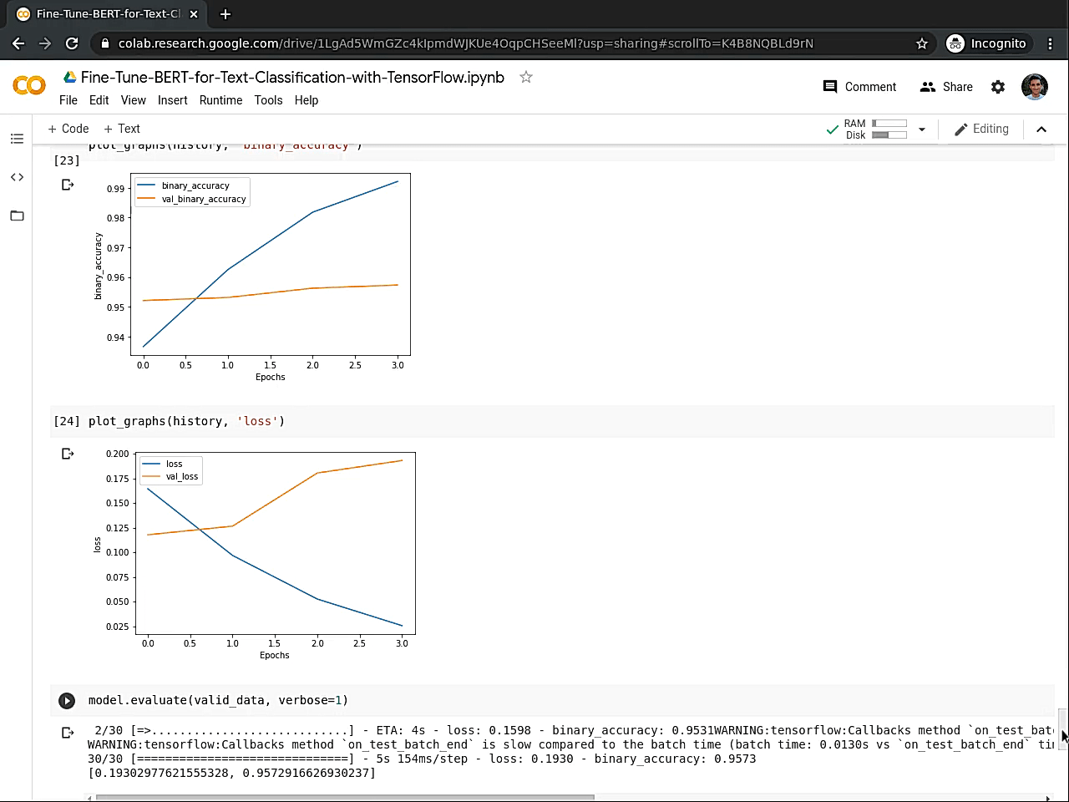Run the model.evaluate code cell
The height and width of the screenshot is (802, 1069).
(68, 700)
